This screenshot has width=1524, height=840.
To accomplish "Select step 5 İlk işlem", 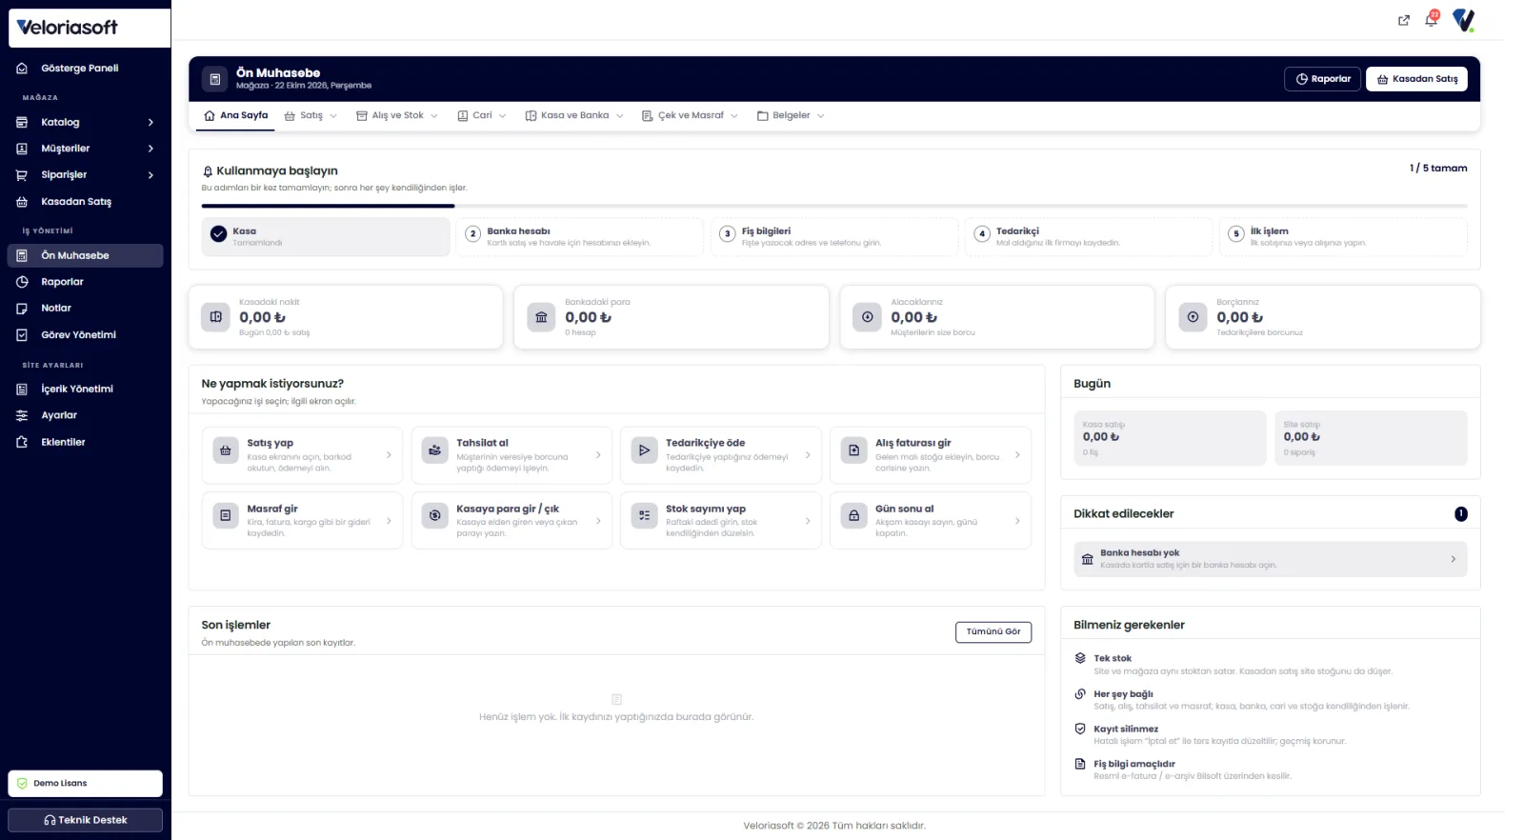I will point(1343,237).
